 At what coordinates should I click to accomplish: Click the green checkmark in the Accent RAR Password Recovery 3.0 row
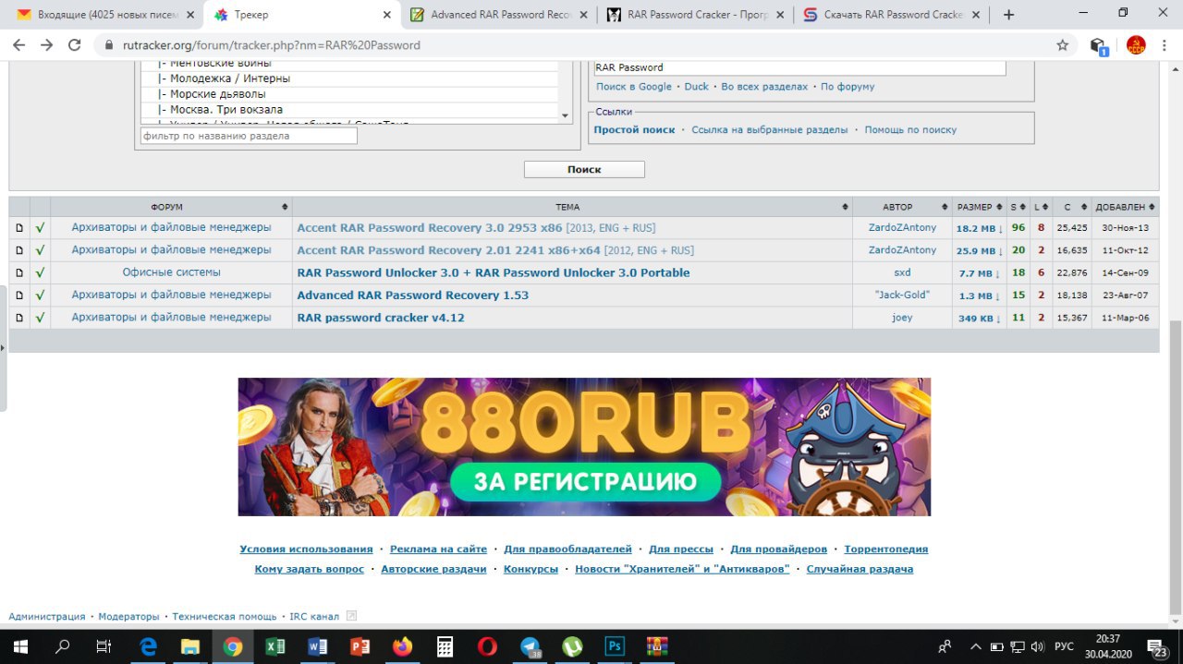(40, 227)
